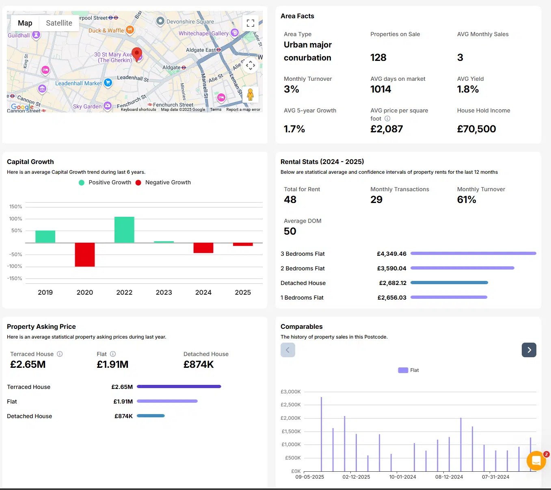Toggle the Positive Growth legend item
Image resolution: width=551 pixels, height=490 pixels.
point(105,183)
